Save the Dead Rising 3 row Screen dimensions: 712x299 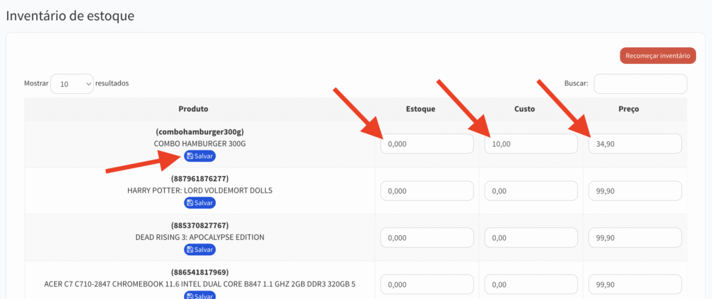coord(200,249)
